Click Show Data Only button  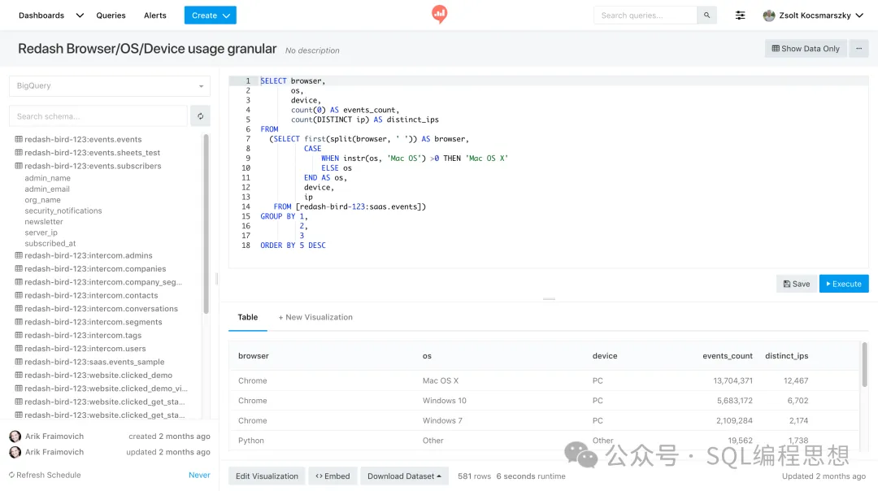point(806,49)
